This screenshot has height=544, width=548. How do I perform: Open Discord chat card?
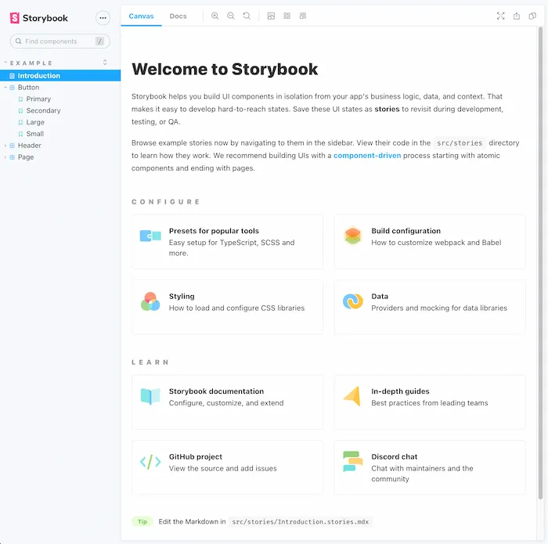point(430,467)
